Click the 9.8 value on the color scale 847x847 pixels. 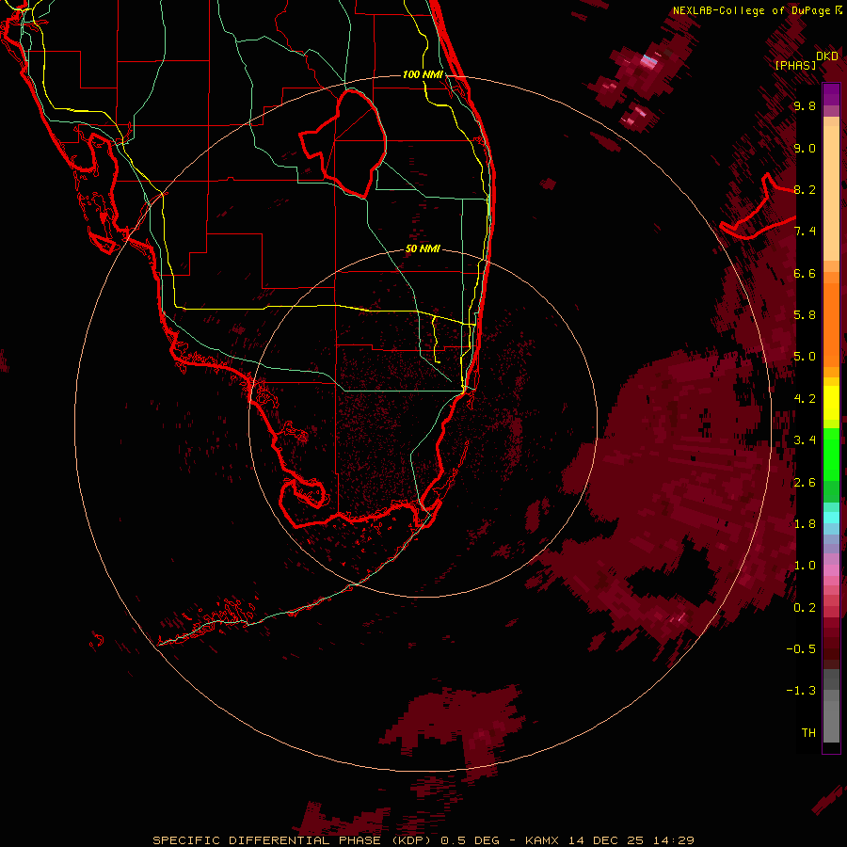(805, 106)
